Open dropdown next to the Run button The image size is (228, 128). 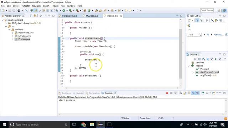(67, 10)
